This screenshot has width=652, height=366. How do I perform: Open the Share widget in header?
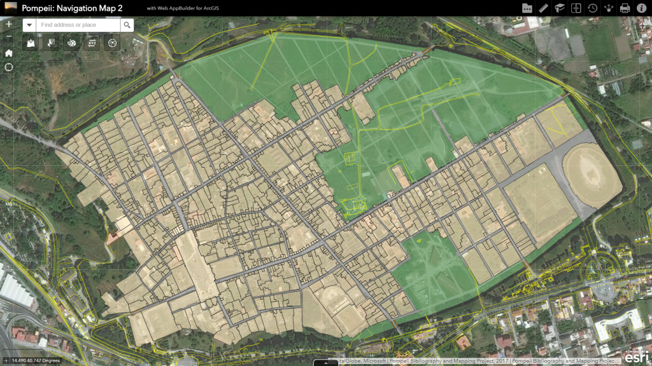pos(609,8)
